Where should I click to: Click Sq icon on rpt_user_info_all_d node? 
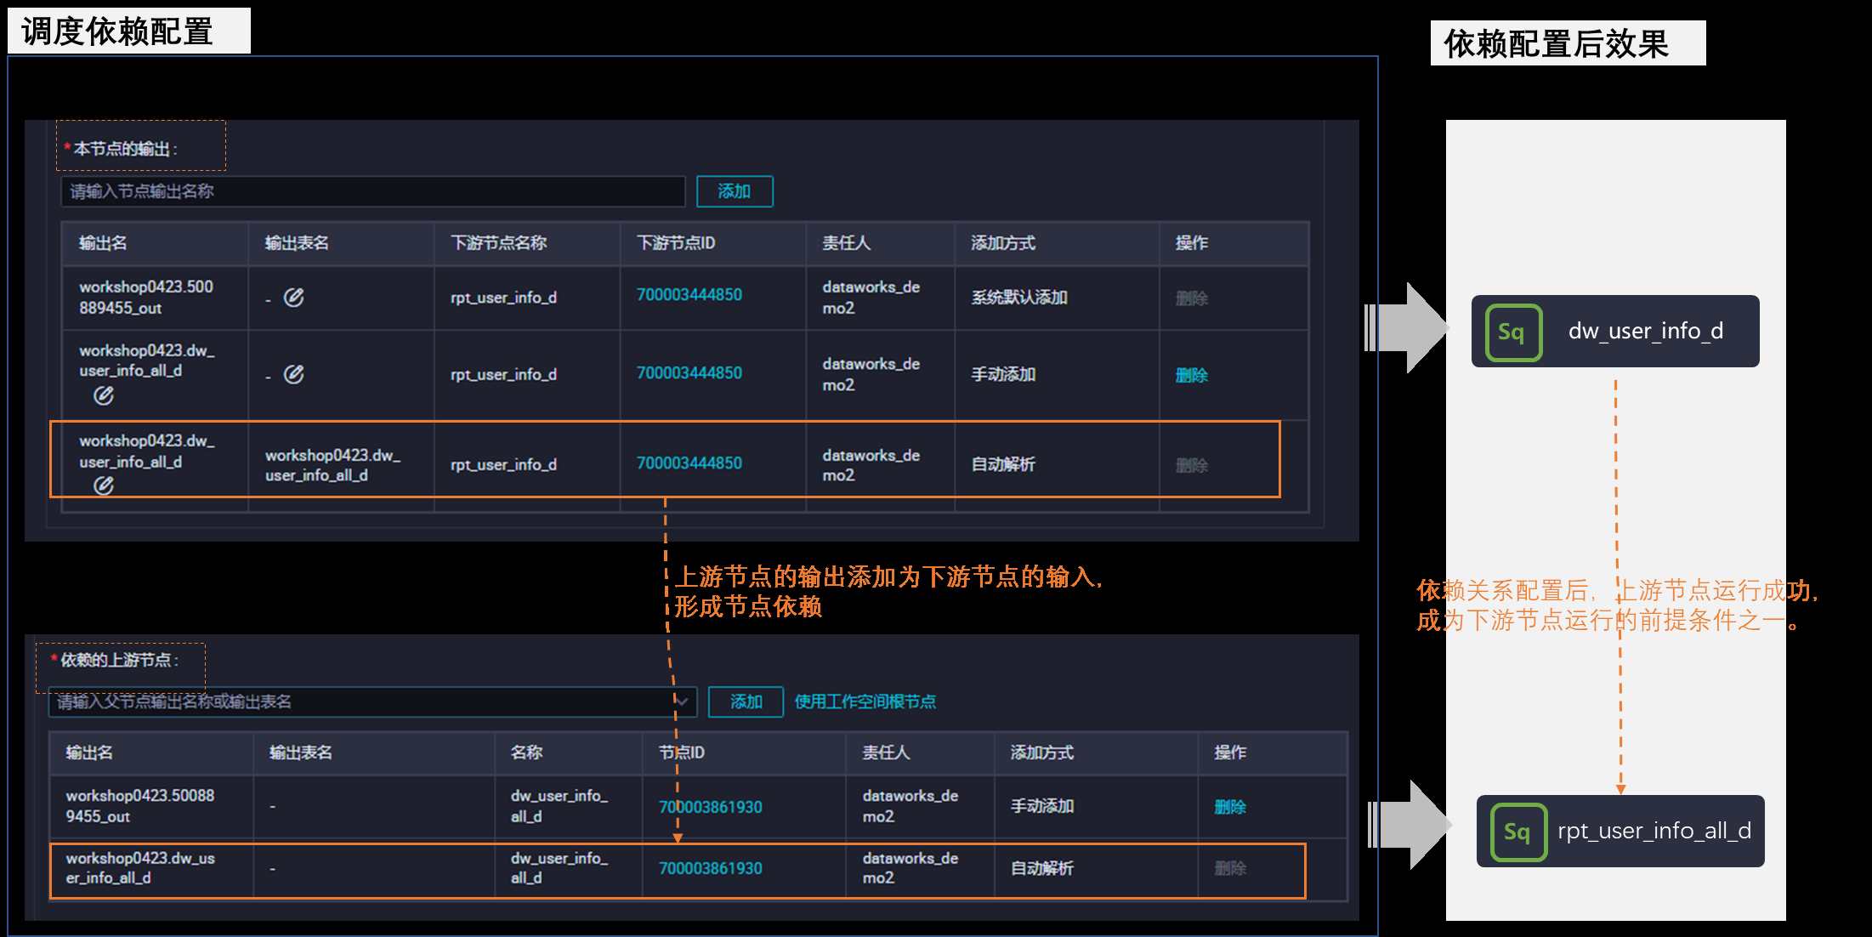(1517, 832)
